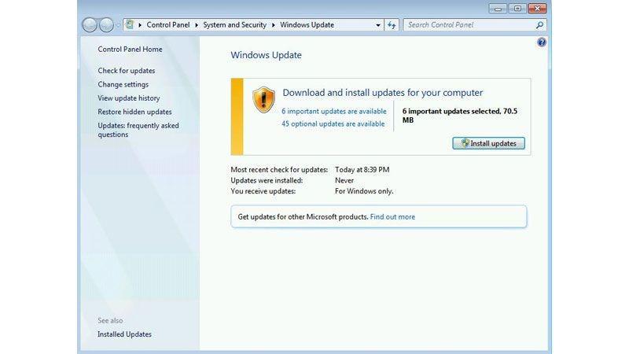Click 'Download and install updates for your computer'
Image resolution: width=629 pixels, height=354 pixels.
[x=383, y=93]
